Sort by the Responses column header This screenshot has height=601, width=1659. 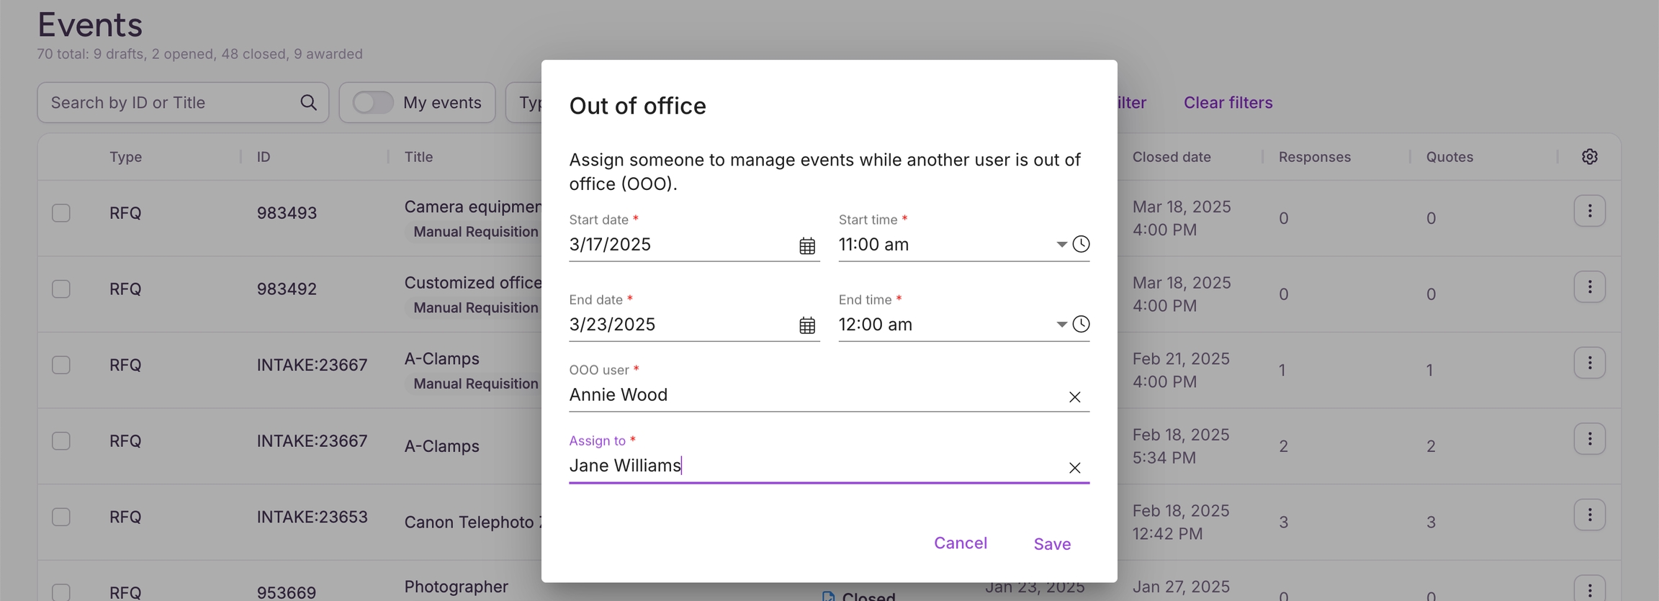click(1314, 157)
